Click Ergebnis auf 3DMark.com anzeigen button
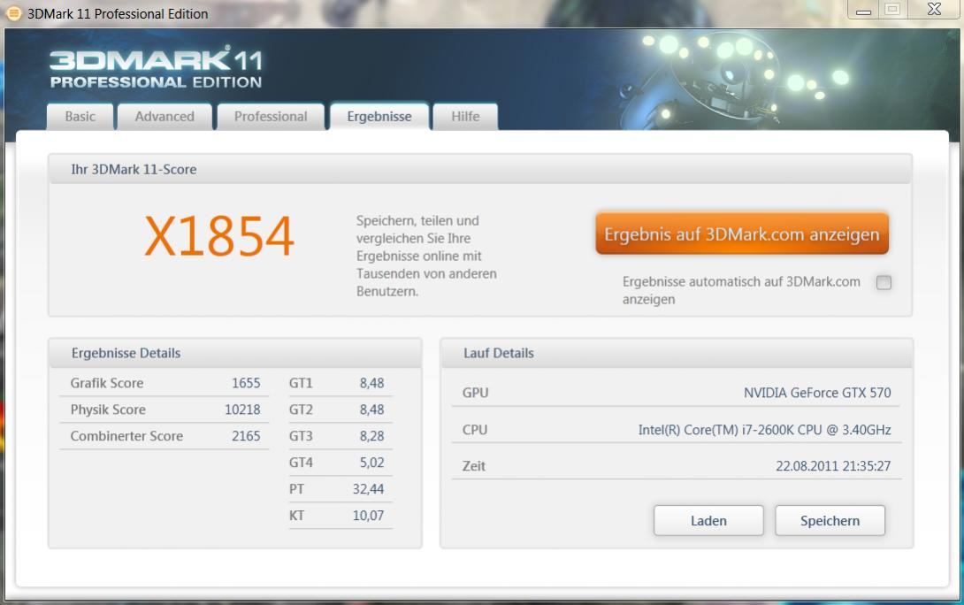Screen dimensions: 964x605 (x=742, y=234)
